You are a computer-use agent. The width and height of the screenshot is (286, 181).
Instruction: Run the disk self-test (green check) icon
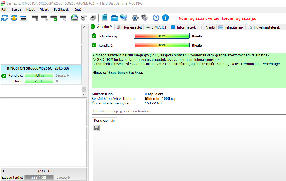[x=54, y=18]
